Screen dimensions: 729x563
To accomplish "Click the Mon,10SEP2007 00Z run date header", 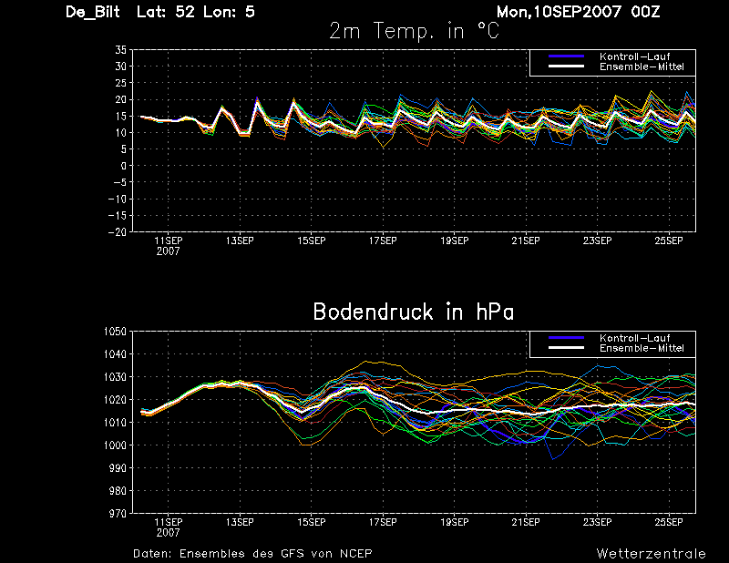I will tap(579, 12).
